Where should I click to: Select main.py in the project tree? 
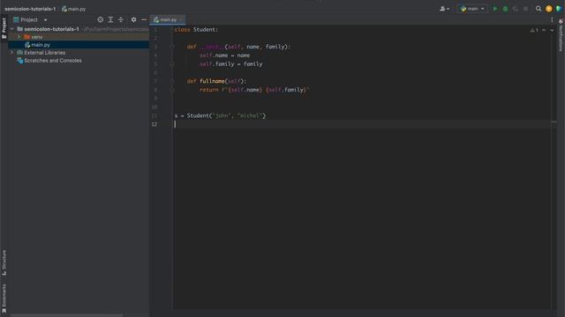pos(79,45)
